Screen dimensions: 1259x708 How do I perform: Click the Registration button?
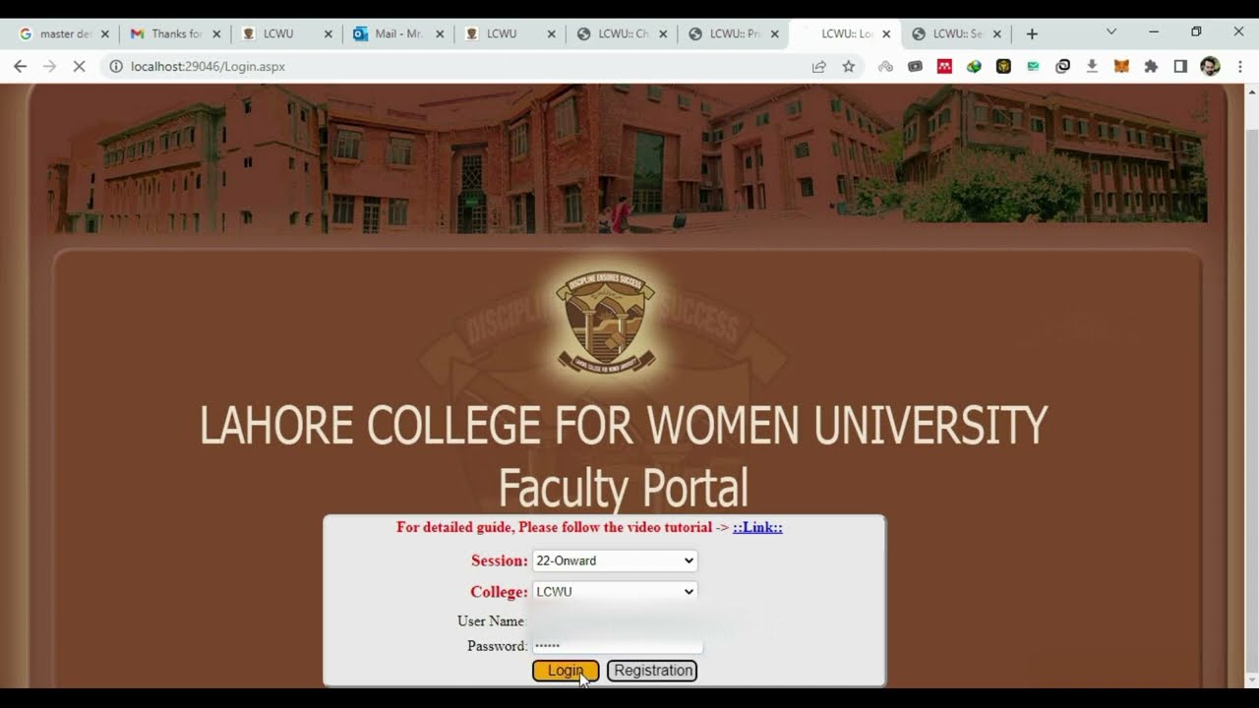652,671
